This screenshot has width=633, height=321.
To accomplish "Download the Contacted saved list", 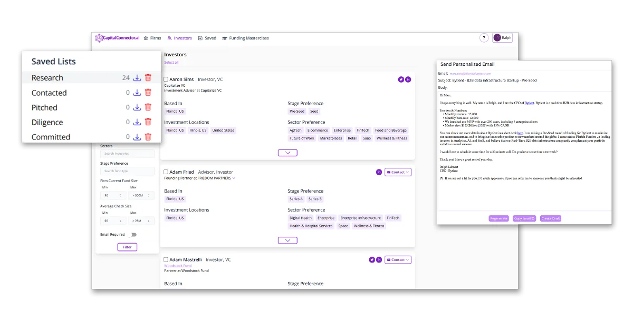I will point(137,93).
